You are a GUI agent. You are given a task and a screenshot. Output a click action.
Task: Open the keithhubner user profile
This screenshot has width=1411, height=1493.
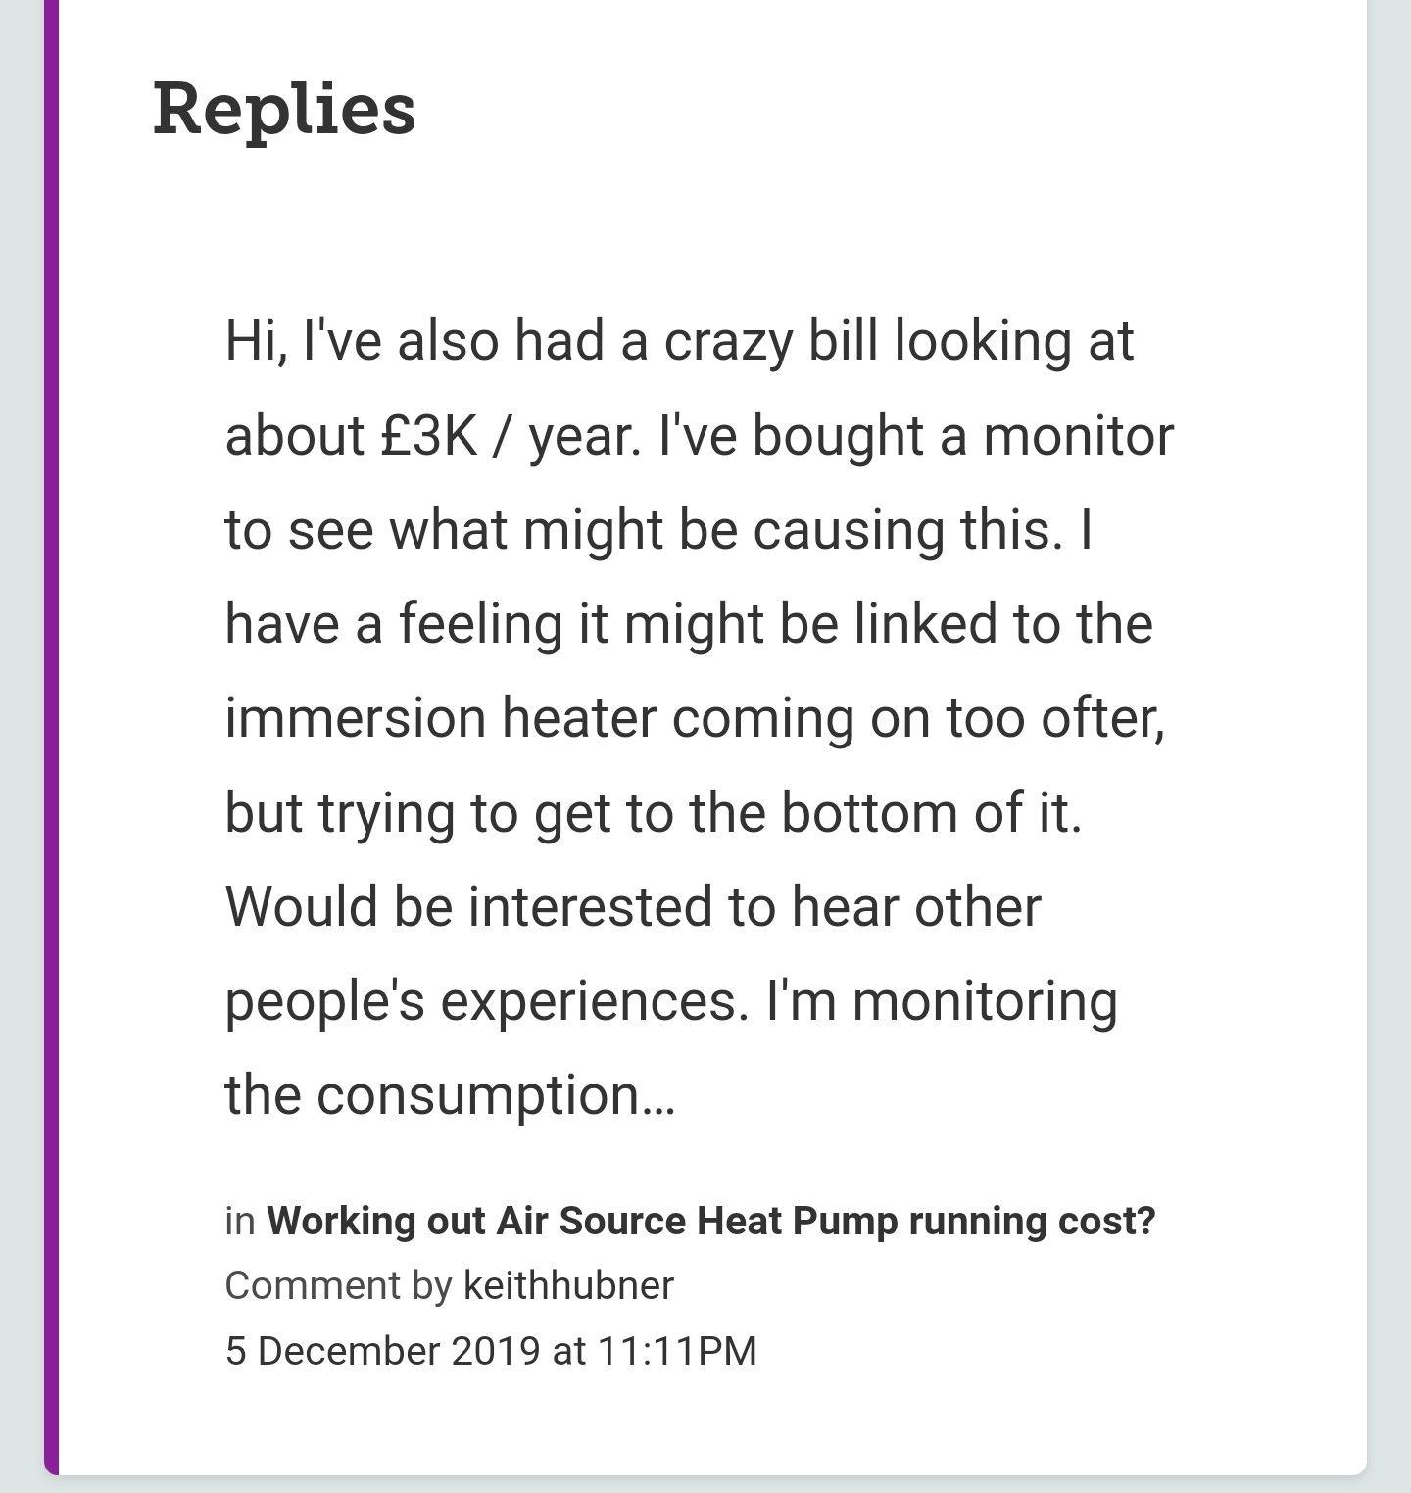click(x=568, y=1285)
